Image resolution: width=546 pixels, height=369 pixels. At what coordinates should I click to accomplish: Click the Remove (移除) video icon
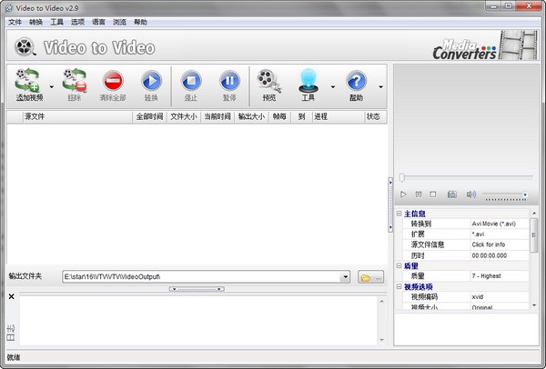(x=73, y=82)
